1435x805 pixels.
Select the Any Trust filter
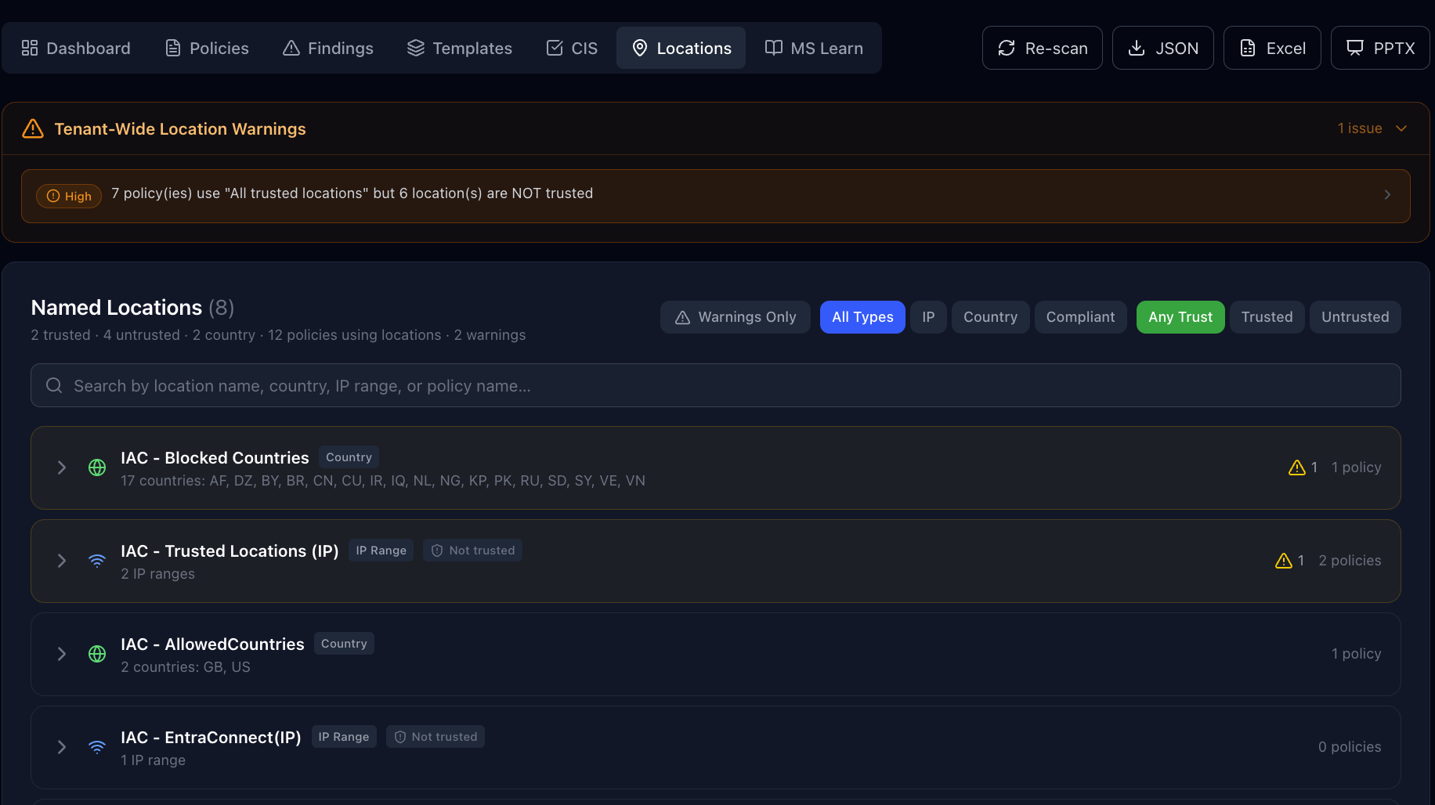(1180, 317)
